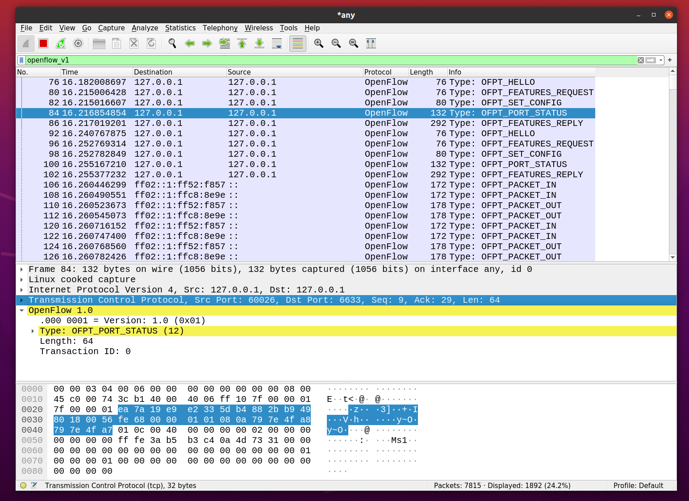Collapse the OpenFlow 1.0 section
Screen dimensions: 689x501
[x=22, y=310]
